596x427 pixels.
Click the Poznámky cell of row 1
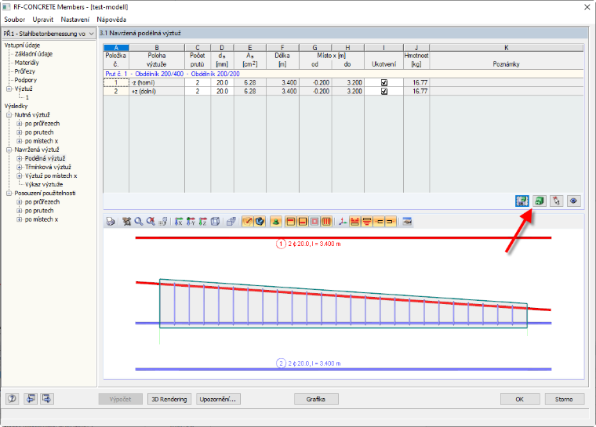tap(507, 82)
